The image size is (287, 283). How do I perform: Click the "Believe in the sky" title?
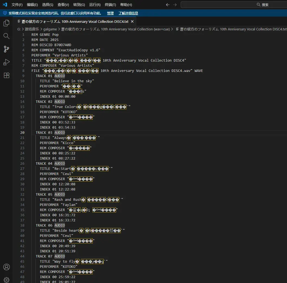67,81
